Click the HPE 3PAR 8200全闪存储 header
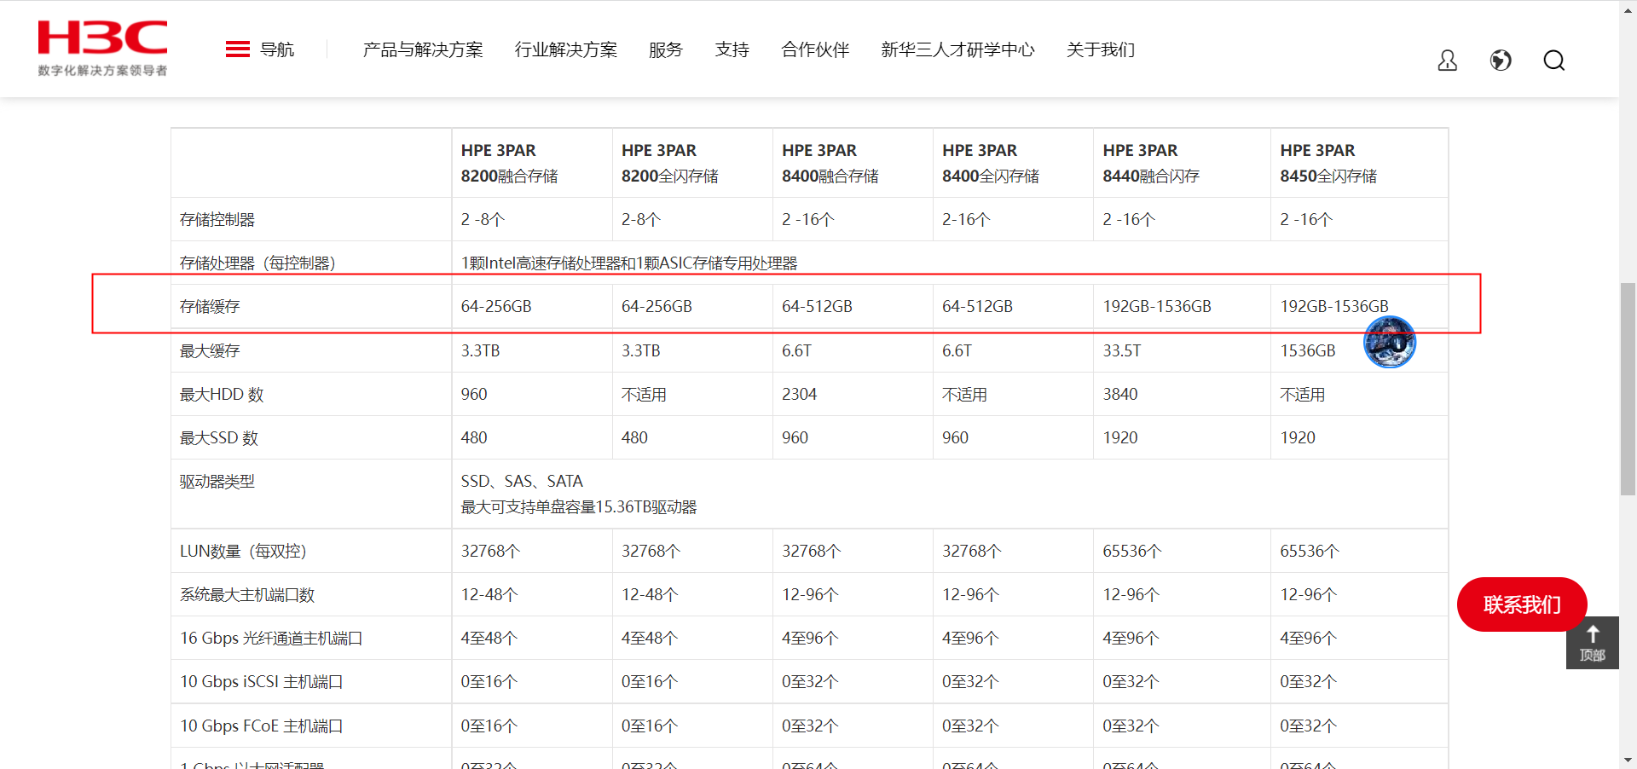Screen dimensions: 1637x769 coord(669,163)
